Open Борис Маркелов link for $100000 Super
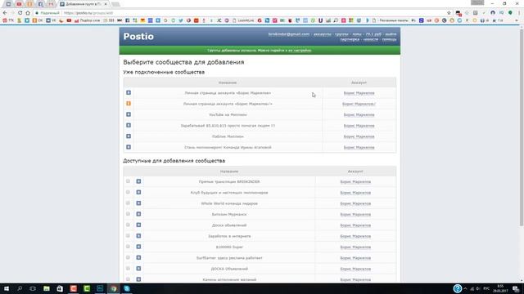Viewport: 524px width, 294px height. (355, 247)
